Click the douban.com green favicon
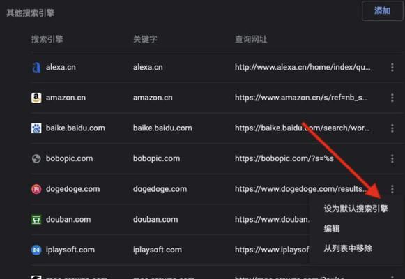The height and width of the screenshot is (279, 405). pyautogui.click(x=36, y=220)
